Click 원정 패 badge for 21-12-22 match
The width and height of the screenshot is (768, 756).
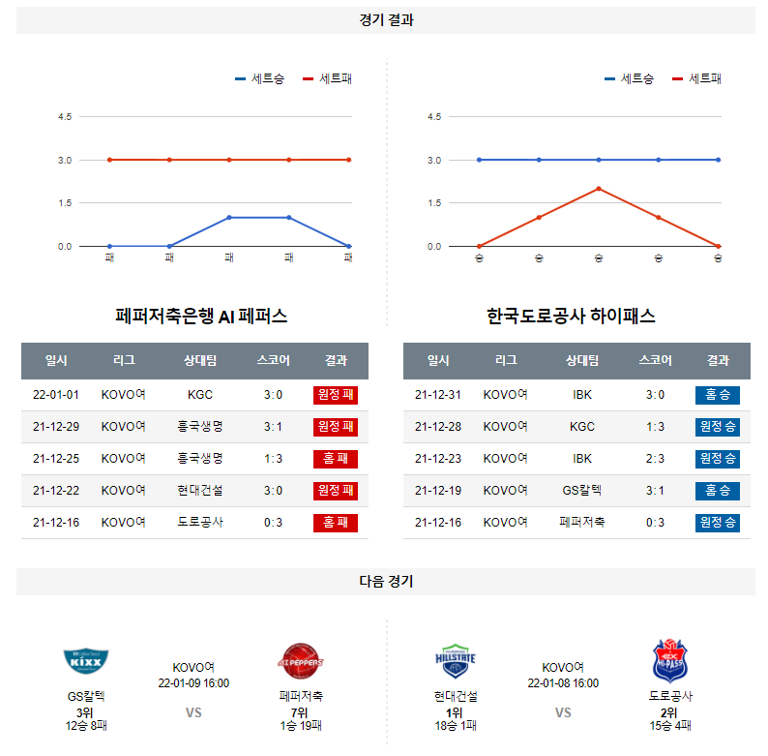[336, 490]
